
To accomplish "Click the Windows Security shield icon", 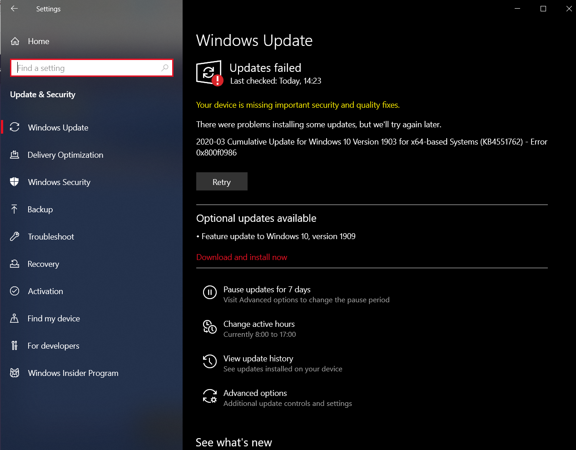I will point(15,182).
